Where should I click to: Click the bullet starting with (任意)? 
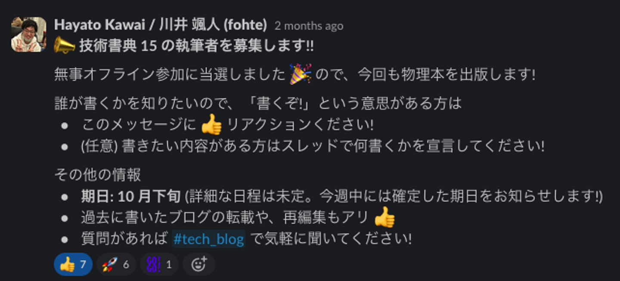click(313, 146)
